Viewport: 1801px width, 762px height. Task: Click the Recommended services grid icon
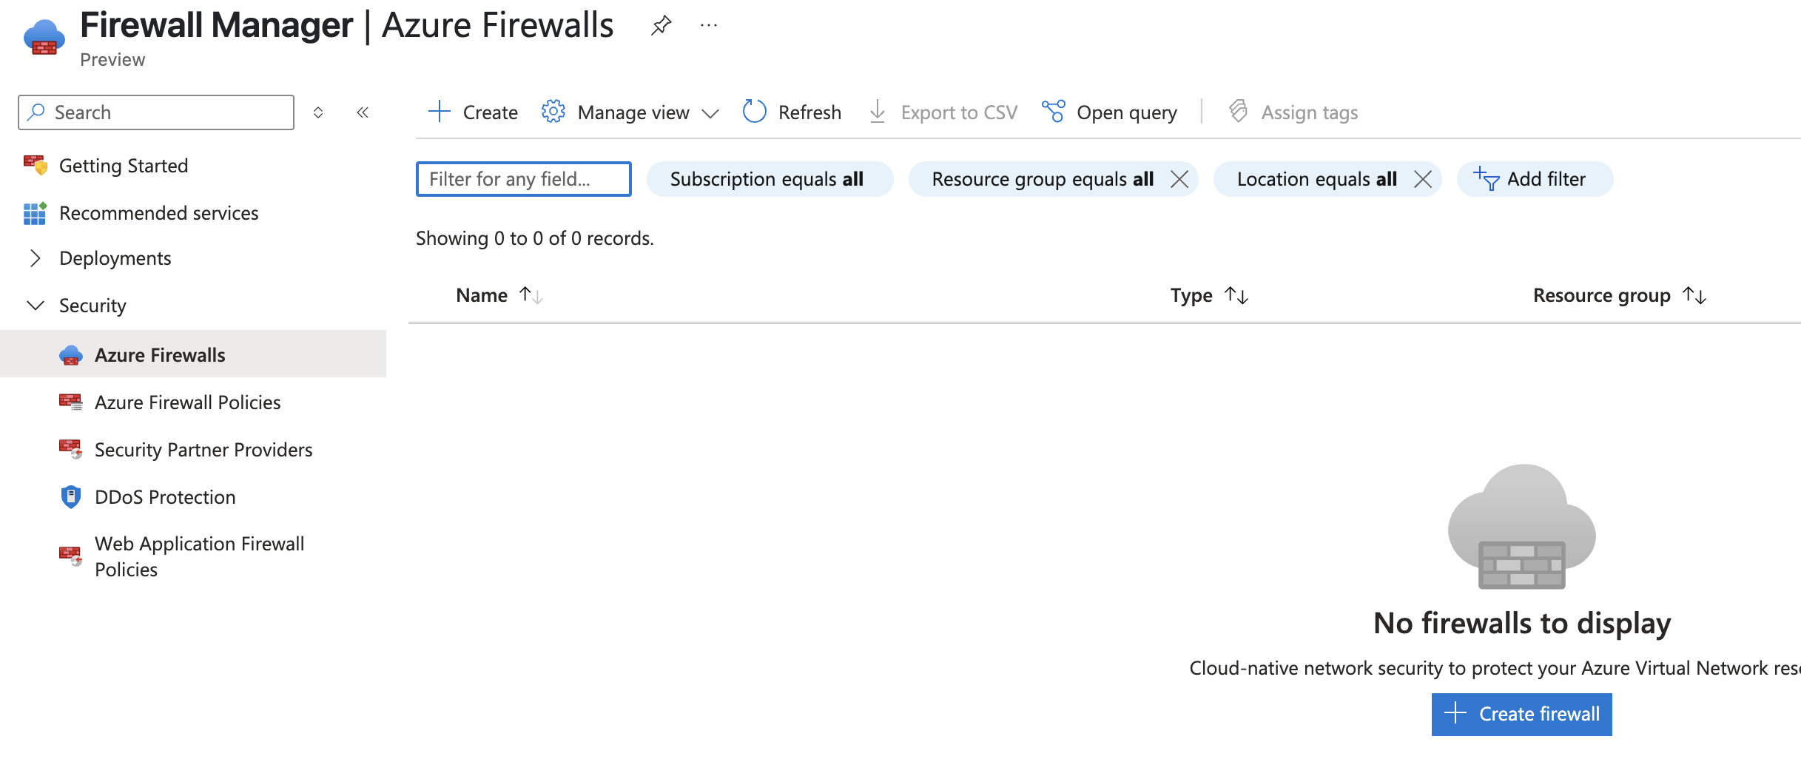(35, 213)
